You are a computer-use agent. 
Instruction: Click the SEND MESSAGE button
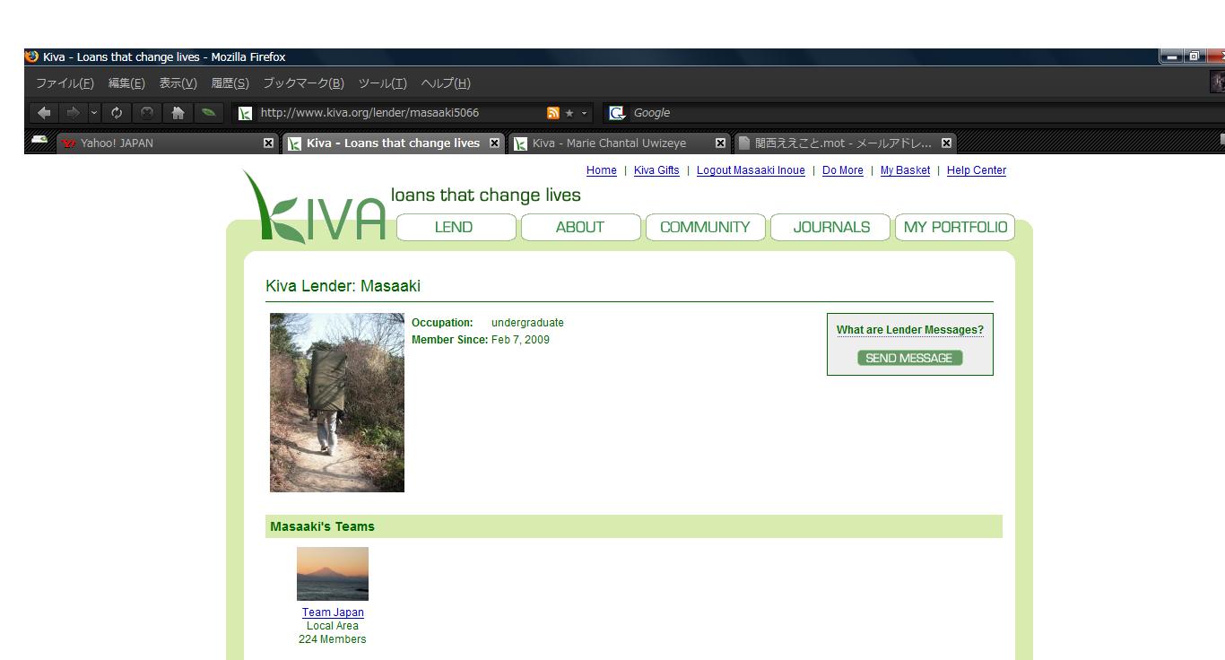909,358
